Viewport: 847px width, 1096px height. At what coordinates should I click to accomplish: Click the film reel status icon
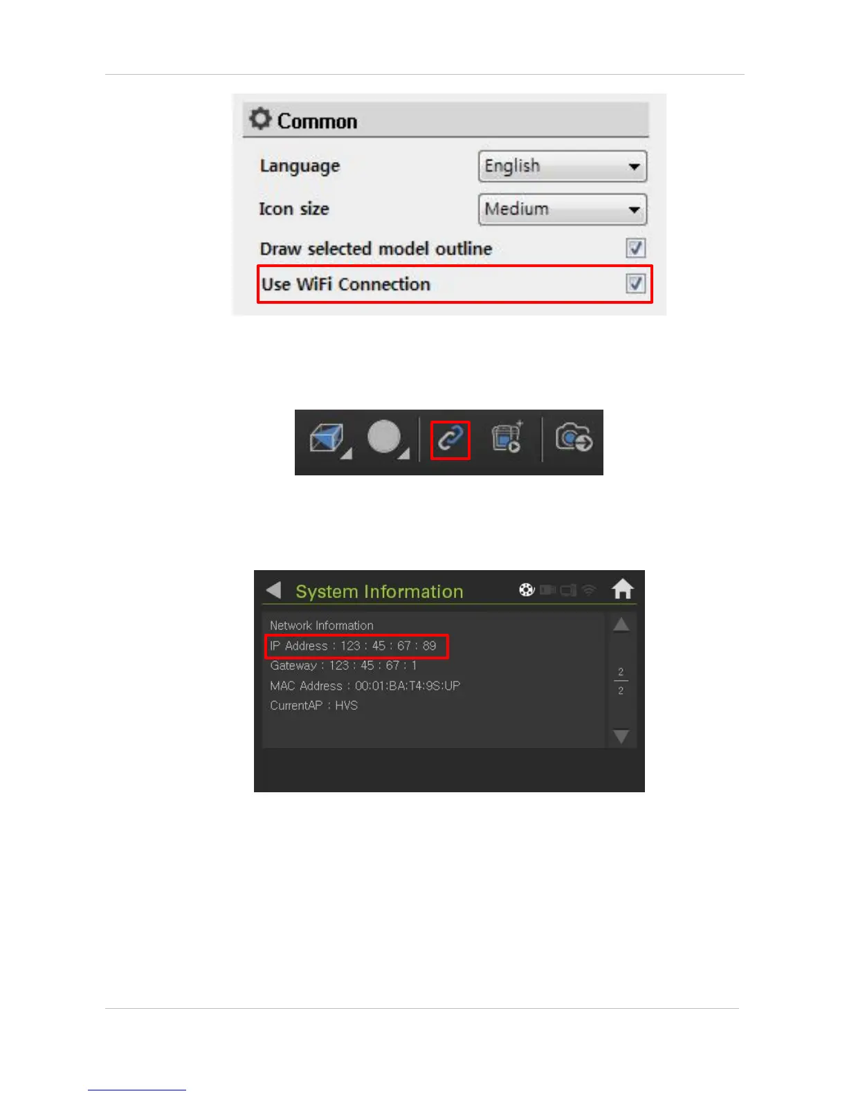(527, 590)
